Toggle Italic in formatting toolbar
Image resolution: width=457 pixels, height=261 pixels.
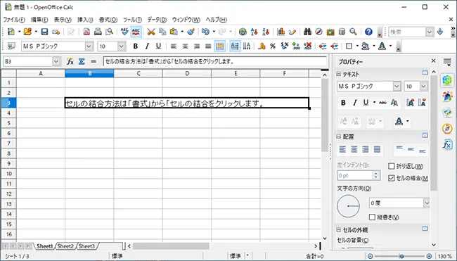147,46
